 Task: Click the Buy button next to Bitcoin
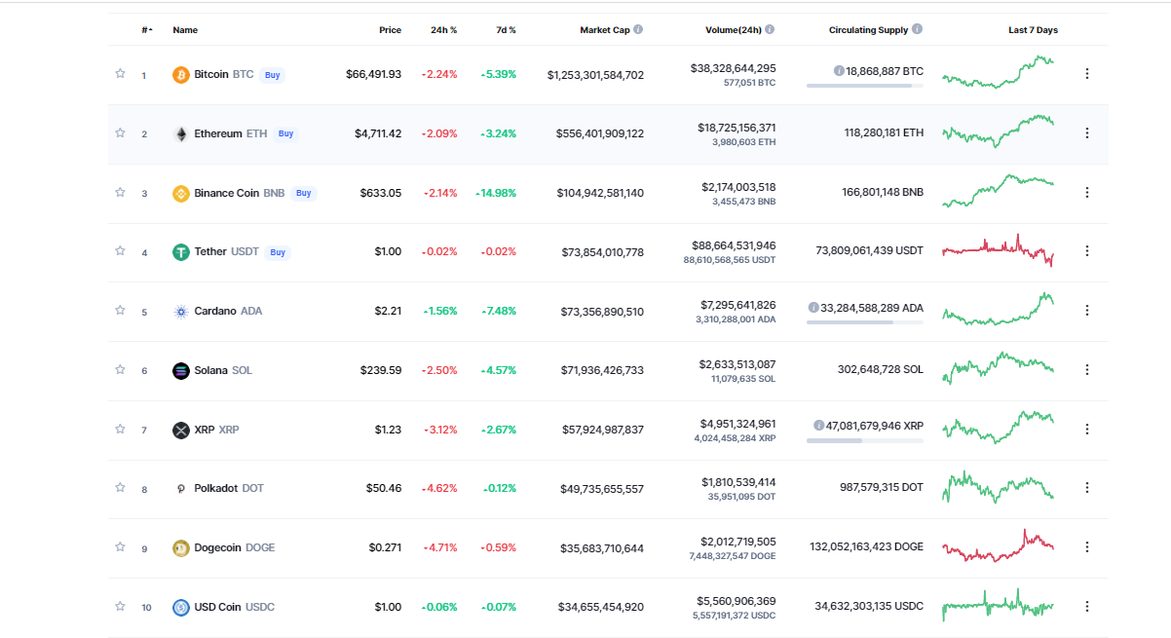[273, 74]
